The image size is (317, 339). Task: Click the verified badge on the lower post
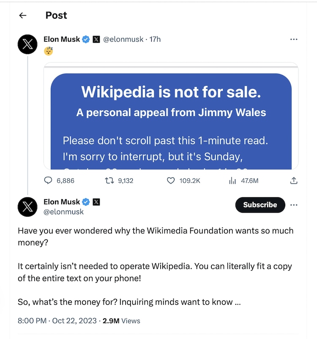(x=86, y=202)
